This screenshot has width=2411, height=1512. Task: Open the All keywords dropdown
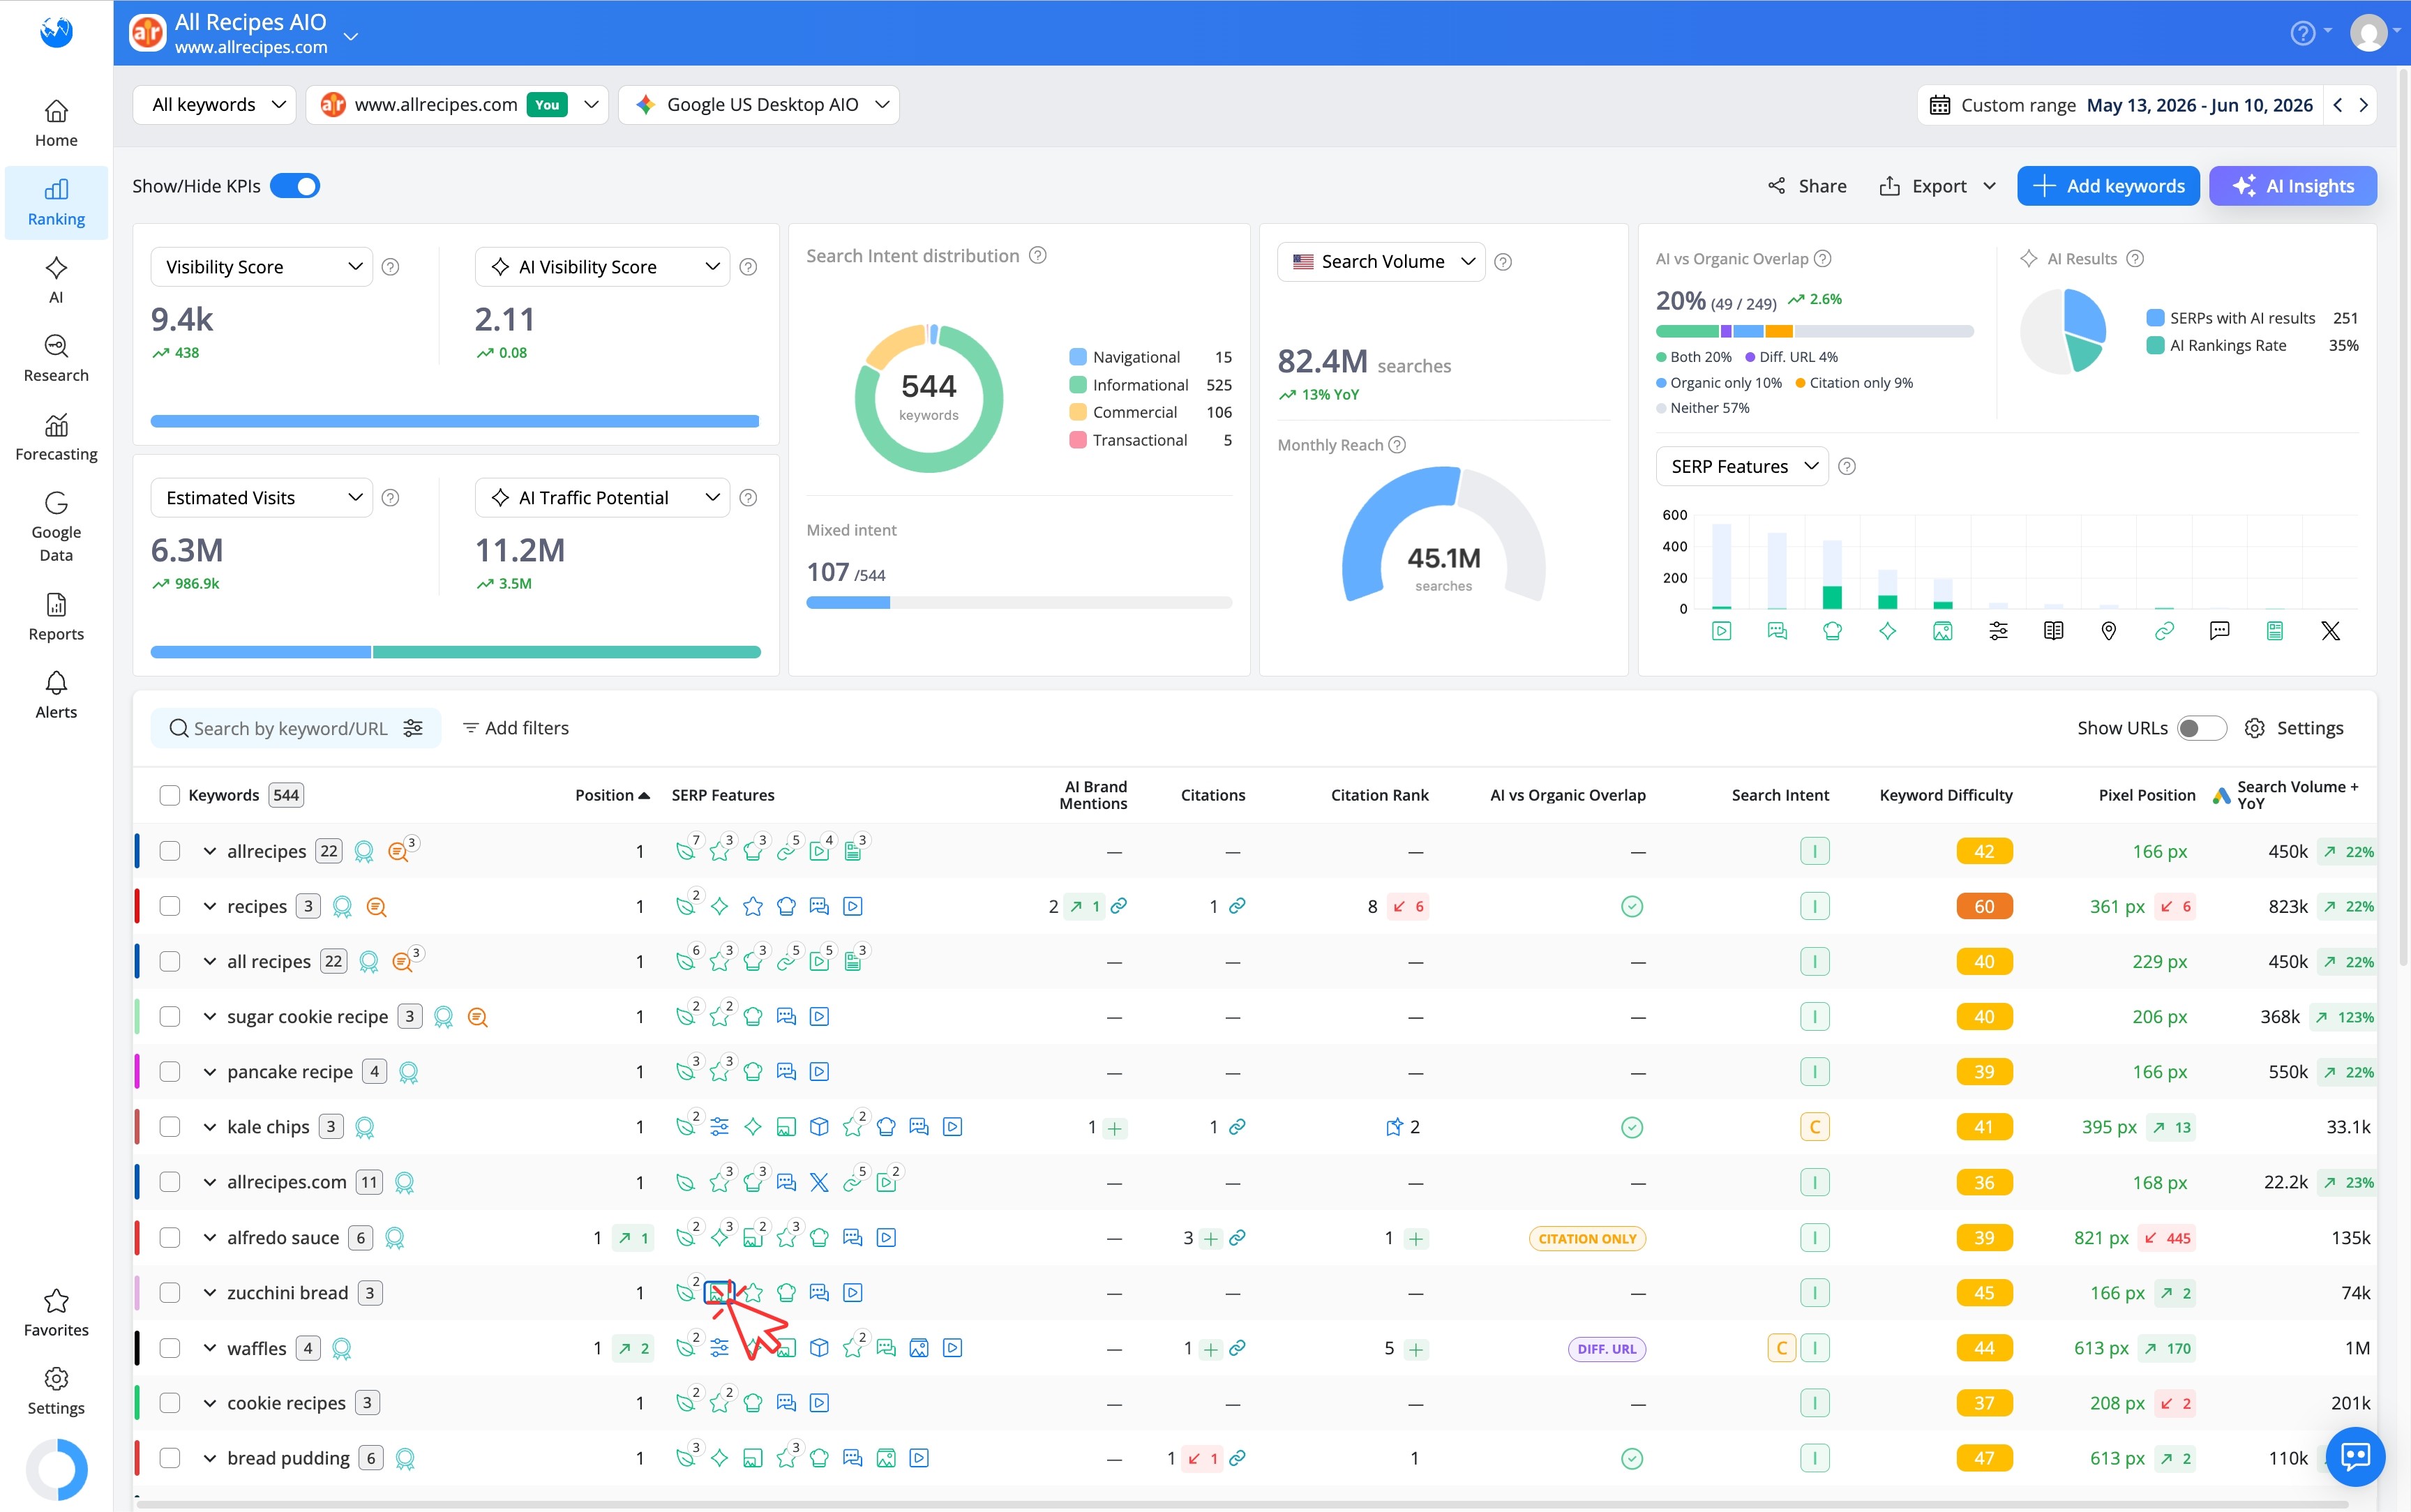215,105
